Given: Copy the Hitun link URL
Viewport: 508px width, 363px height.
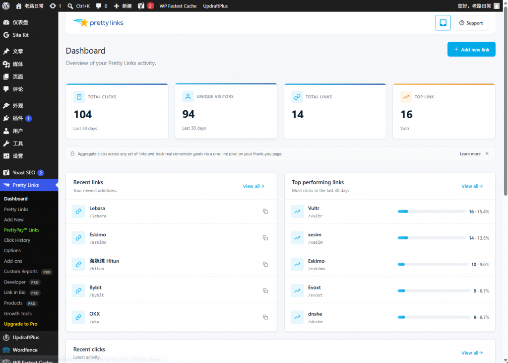Looking at the screenshot, I should point(265,264).
